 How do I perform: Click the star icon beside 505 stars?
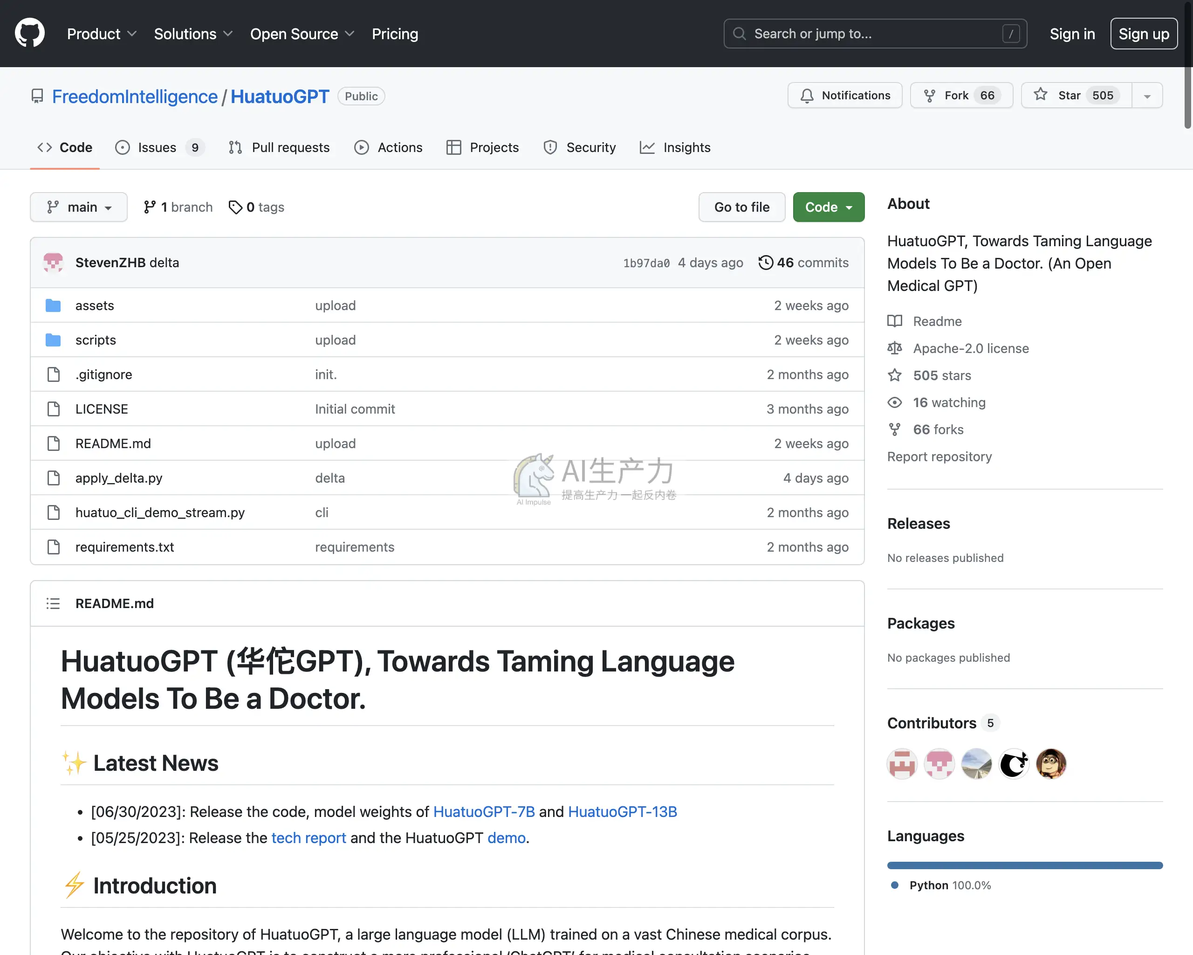tap(895, 375)
